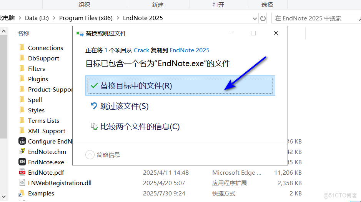Select the EndNote.exe application icon
The image size is (361, 202).
pos(22,162)
